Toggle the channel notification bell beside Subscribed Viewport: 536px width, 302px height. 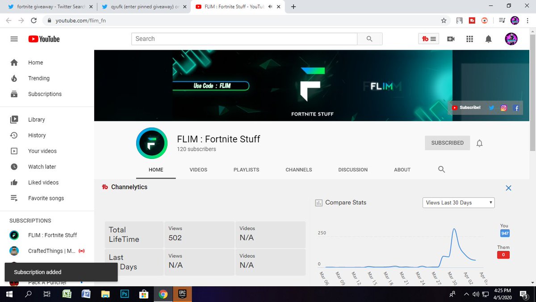pos(479,143)
